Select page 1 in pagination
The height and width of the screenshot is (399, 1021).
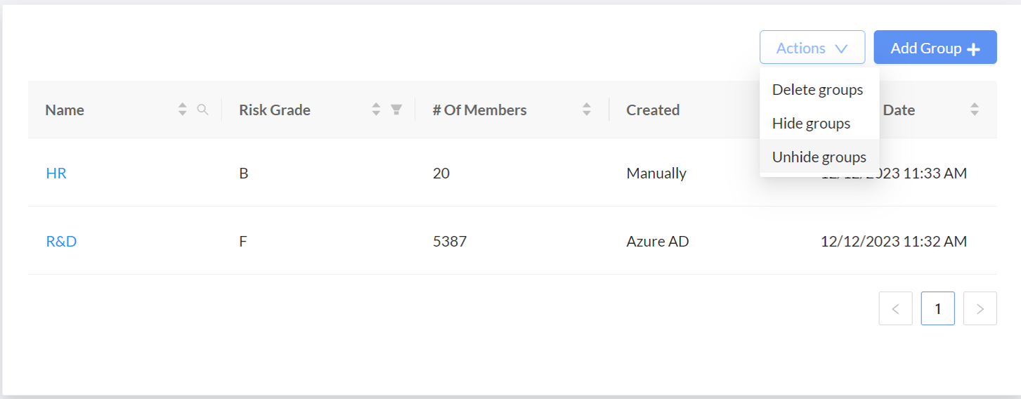[937, 308]
